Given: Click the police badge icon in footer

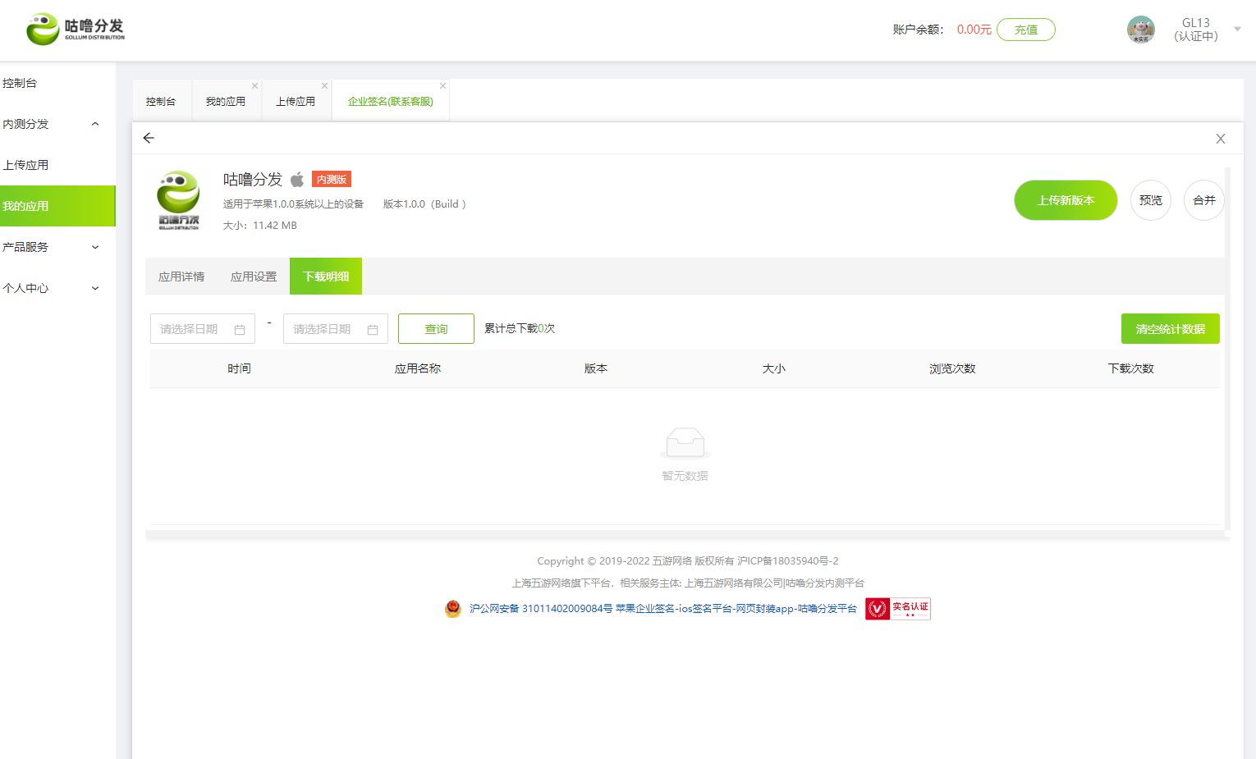Looking at the screenshot, I should [453, 608].
